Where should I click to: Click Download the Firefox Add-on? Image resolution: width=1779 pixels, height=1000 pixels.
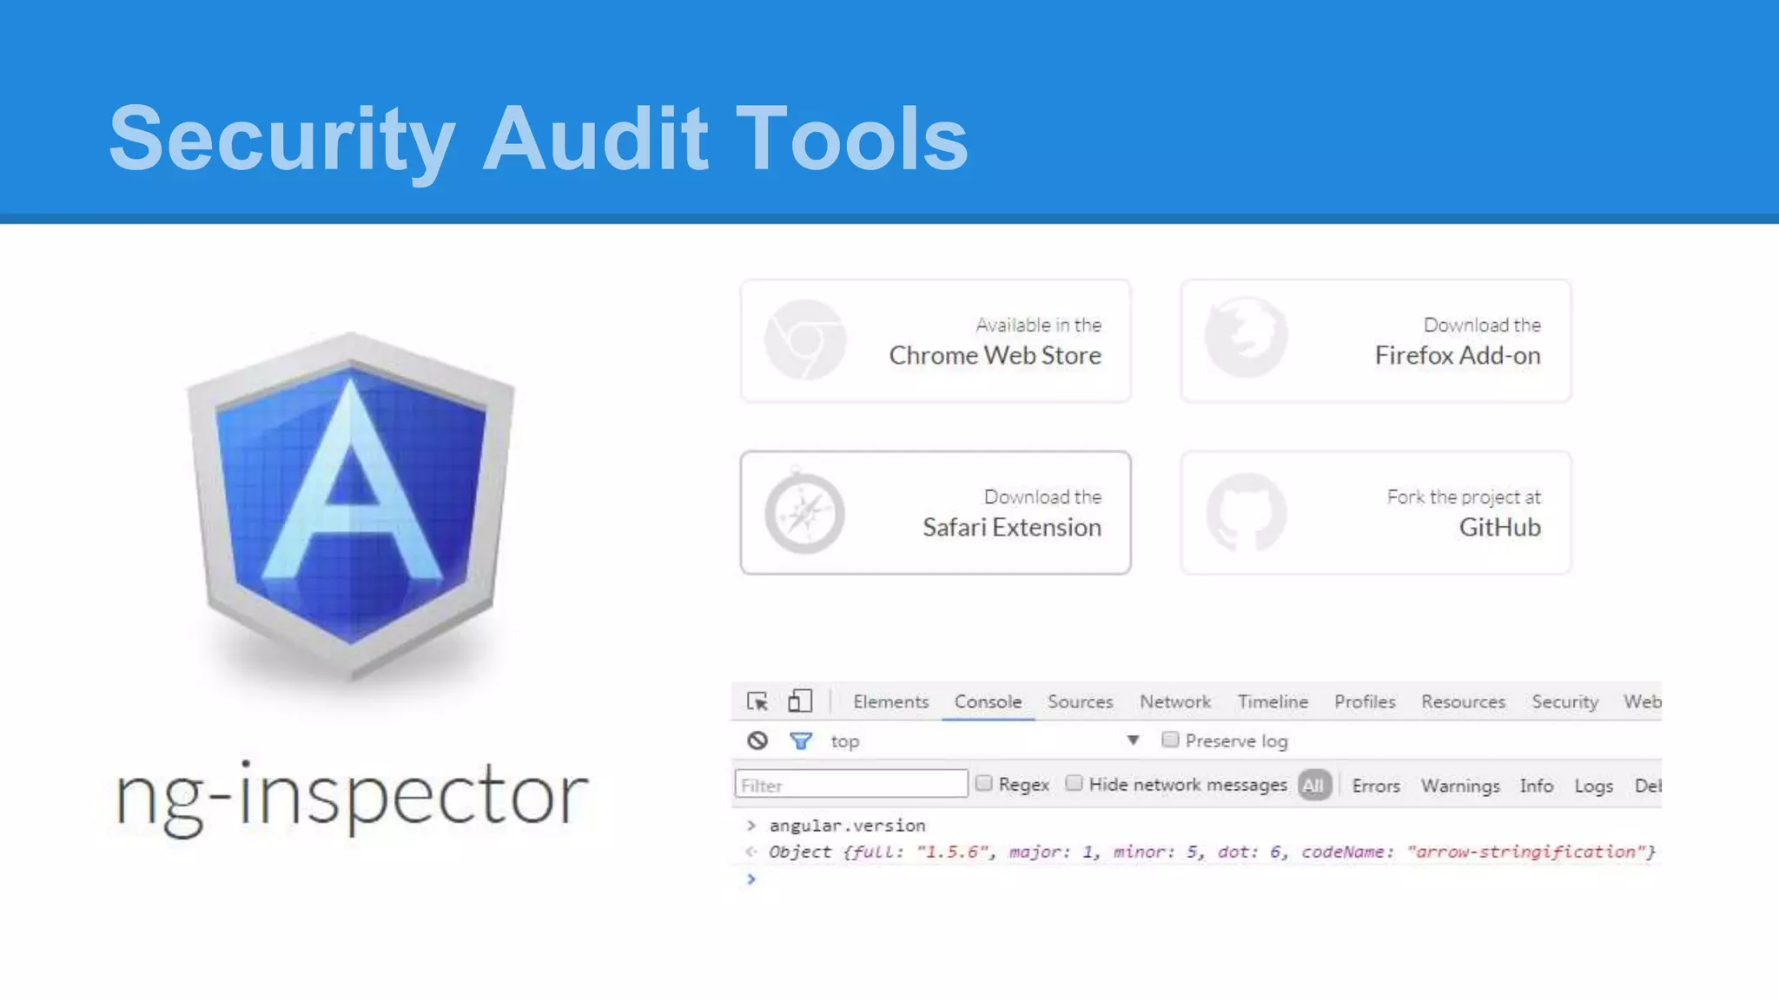point(1376,340)
